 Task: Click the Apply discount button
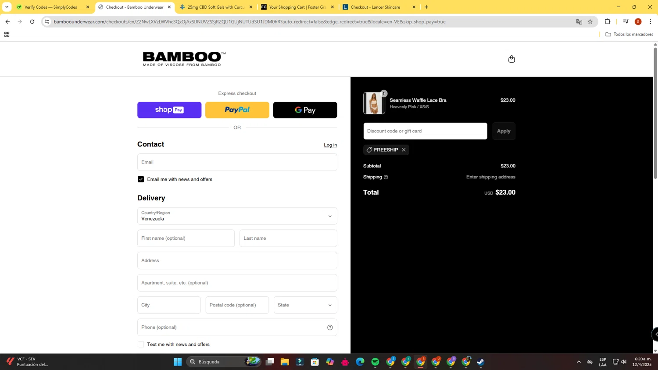(504, 131)
